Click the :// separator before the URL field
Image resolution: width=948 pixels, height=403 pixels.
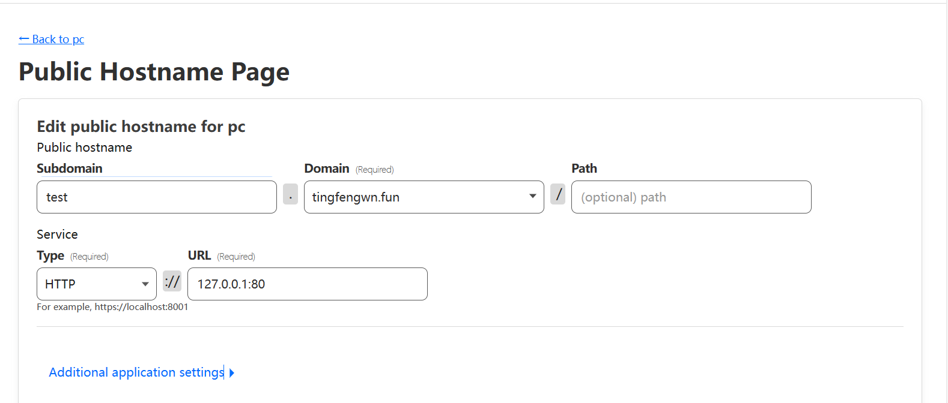(x=172, y=281)
